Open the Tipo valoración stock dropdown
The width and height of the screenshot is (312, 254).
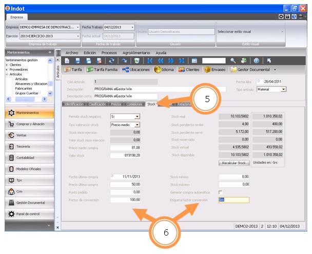tap(137, 124)
